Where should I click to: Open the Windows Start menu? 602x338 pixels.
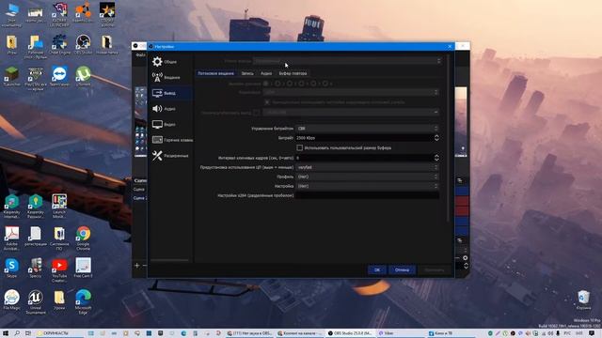(x=5, y=333)
